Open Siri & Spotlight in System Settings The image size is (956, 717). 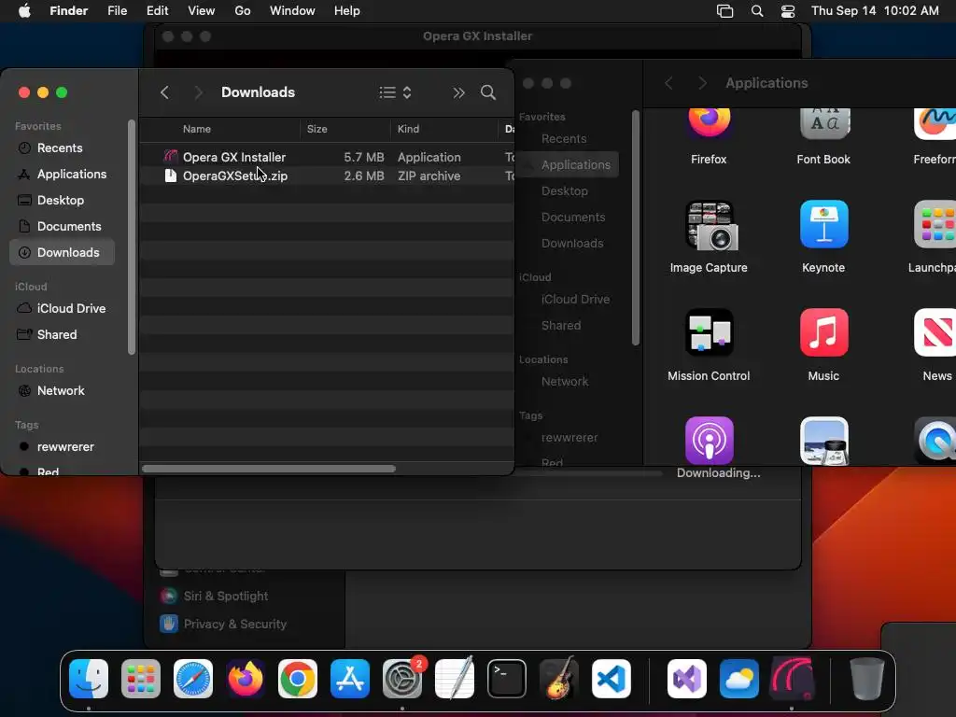tap(214, 597)
